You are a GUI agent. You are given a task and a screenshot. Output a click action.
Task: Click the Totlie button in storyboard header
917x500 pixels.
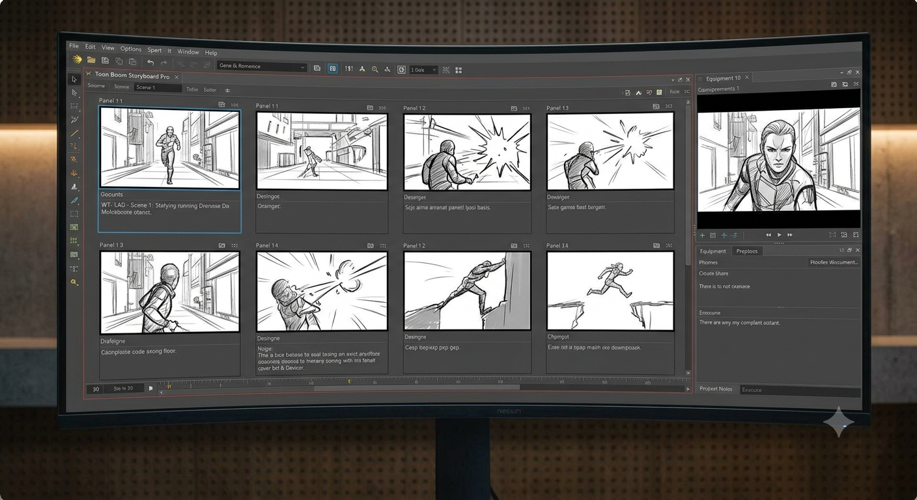pyautogui.click(x=192, y=89)
